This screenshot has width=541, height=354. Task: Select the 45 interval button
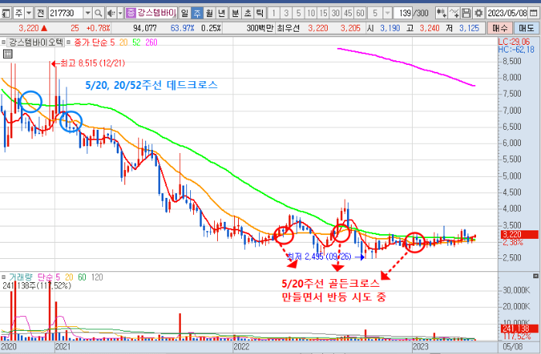click(x=348, y=13)
